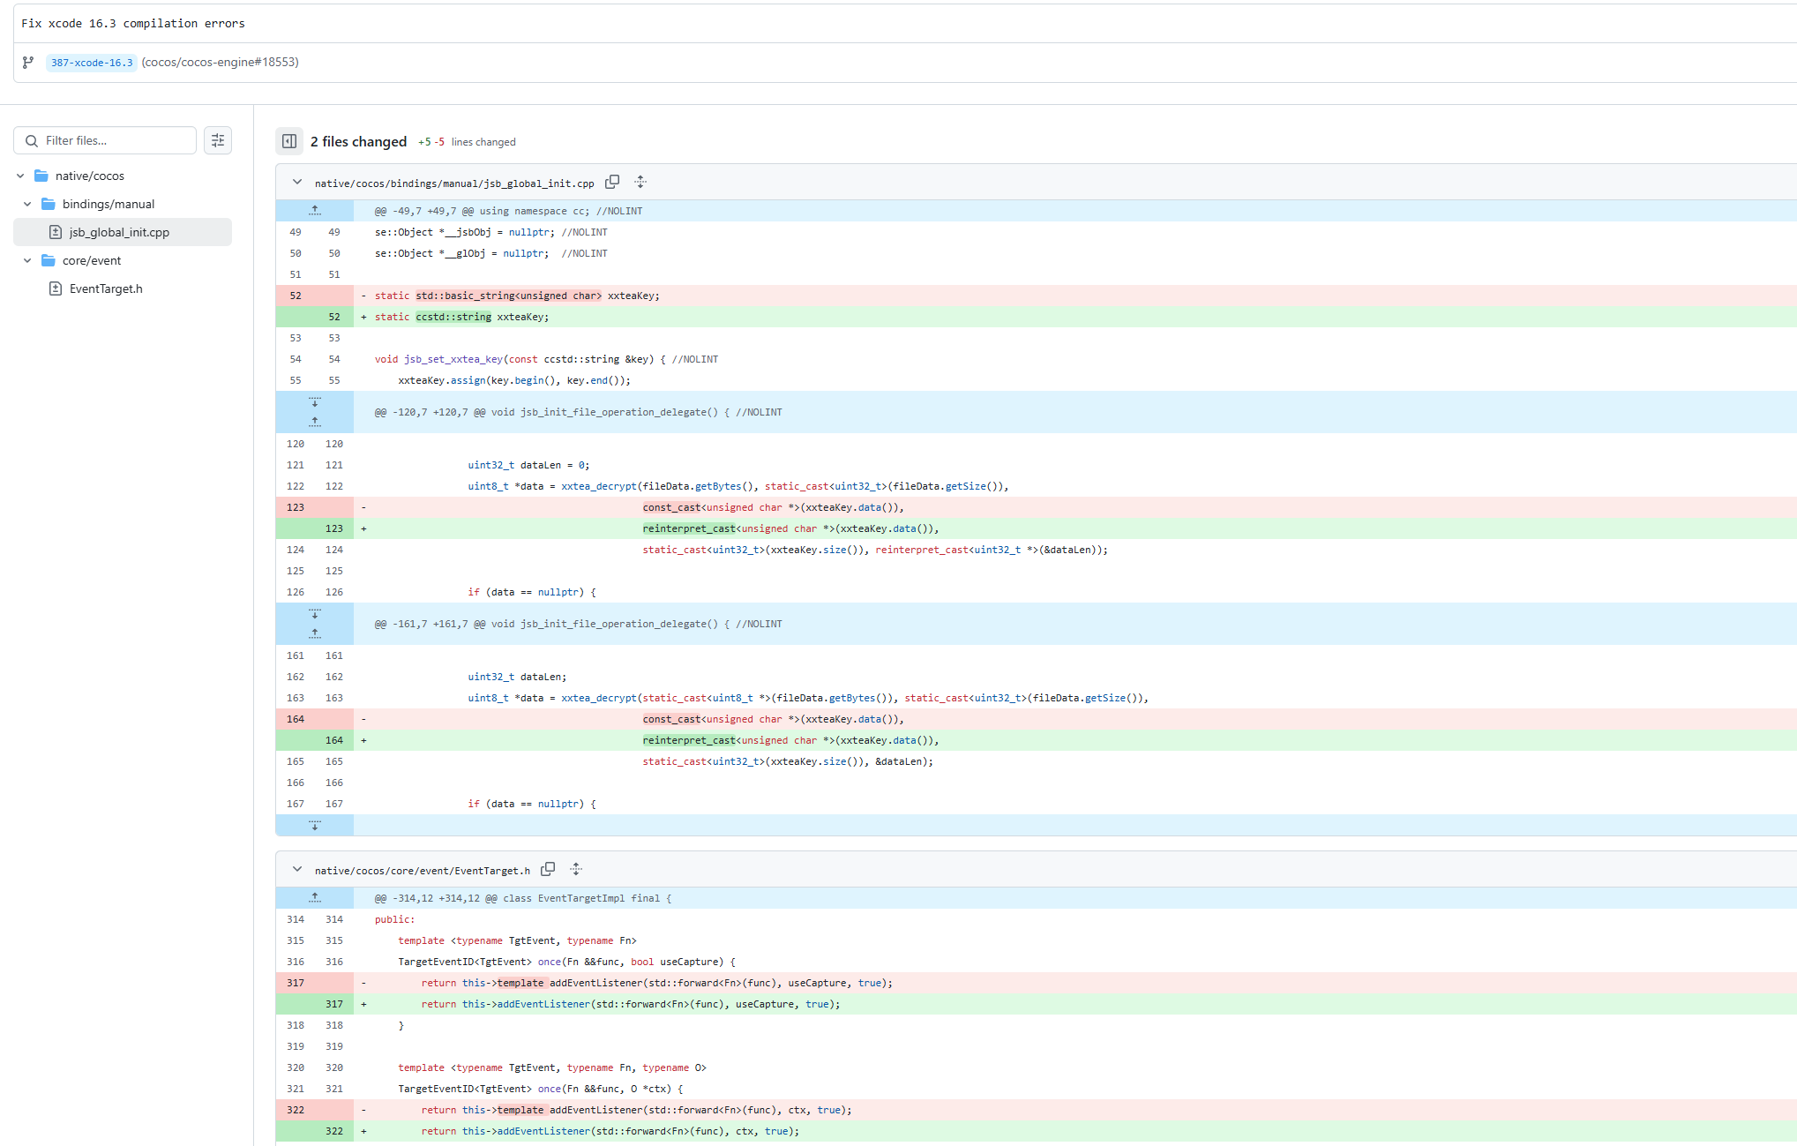Select jsb_global_init.cpp in file tree

pyautogui.click(x=119, y=232)
